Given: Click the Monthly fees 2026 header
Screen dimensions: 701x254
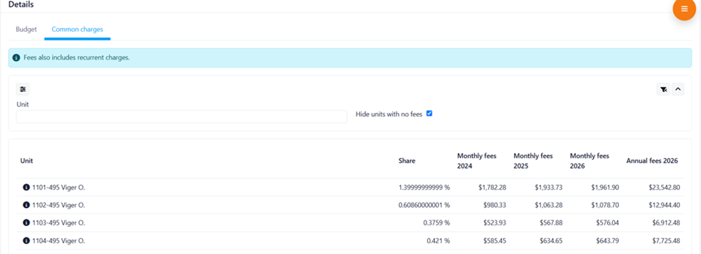Looking at the screenshot, I should [x=589, y=161].
